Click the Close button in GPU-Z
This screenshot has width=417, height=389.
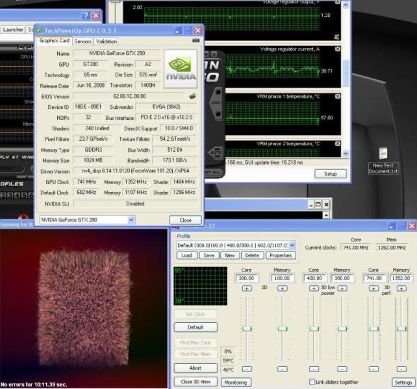(x=185, y=220)
